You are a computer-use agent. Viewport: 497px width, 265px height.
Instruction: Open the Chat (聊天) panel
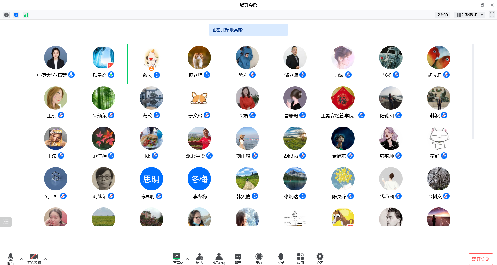tap(238, 259)
